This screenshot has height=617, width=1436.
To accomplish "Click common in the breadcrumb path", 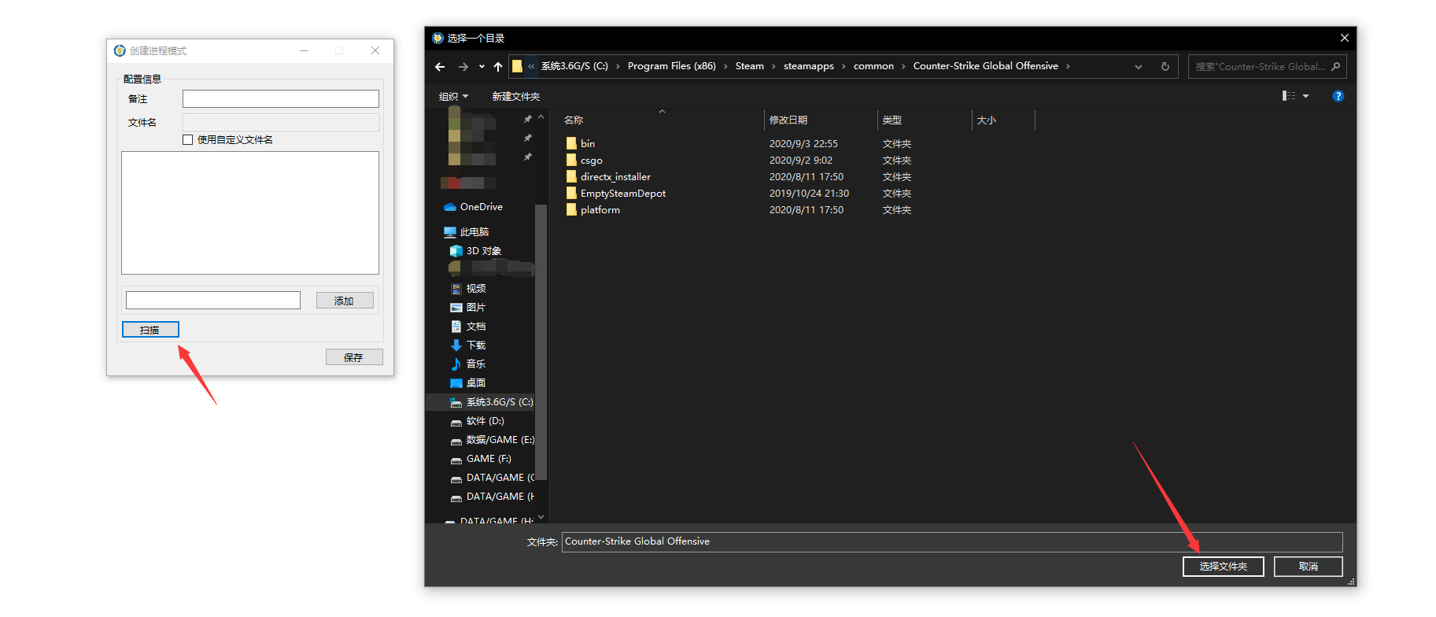I will coord(873,66).
